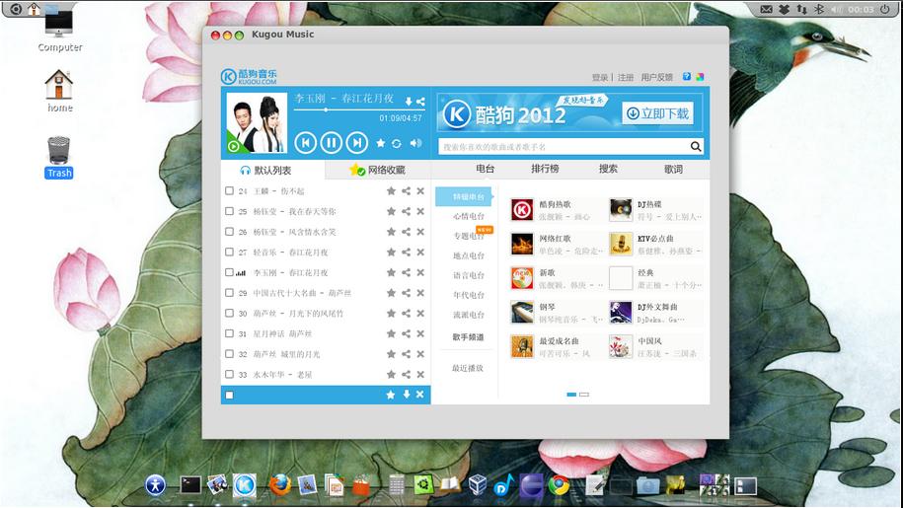The height and width of the screenshot is (508, 903).
Task: Delete selected songs in bottom blue bar
Action: (419, 395)
